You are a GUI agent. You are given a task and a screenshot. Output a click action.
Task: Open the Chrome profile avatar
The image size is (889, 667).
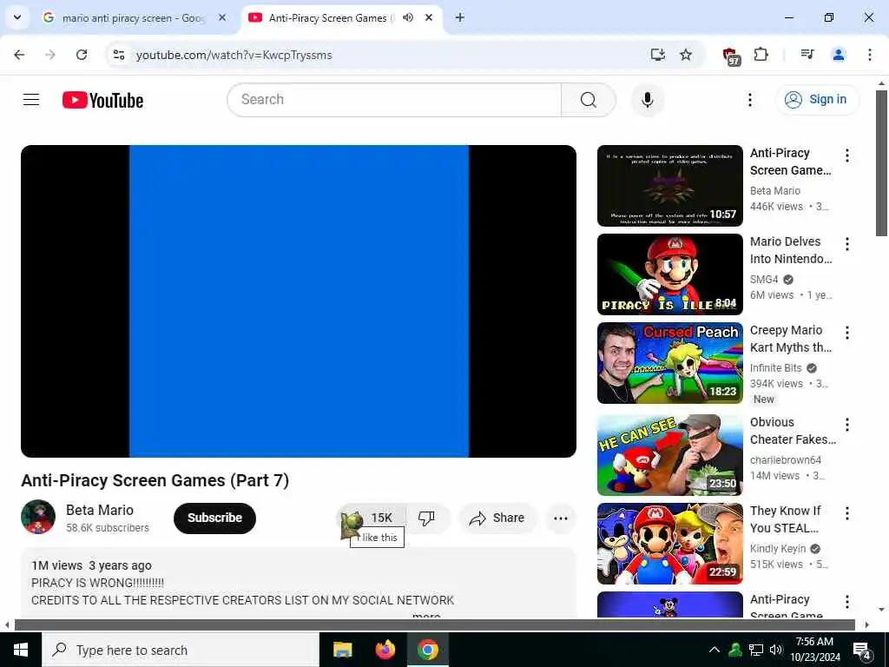[838, 55]
